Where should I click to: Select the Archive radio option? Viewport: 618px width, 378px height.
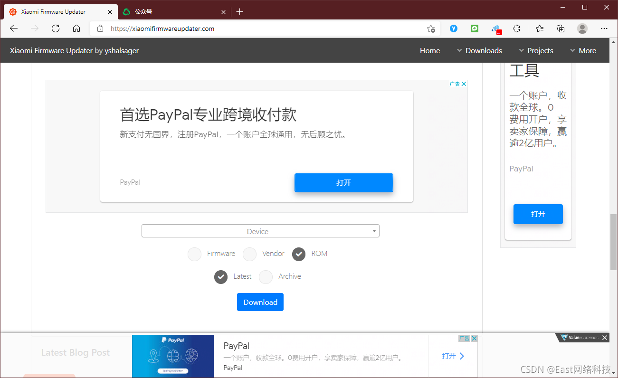[x=266, y=277]
